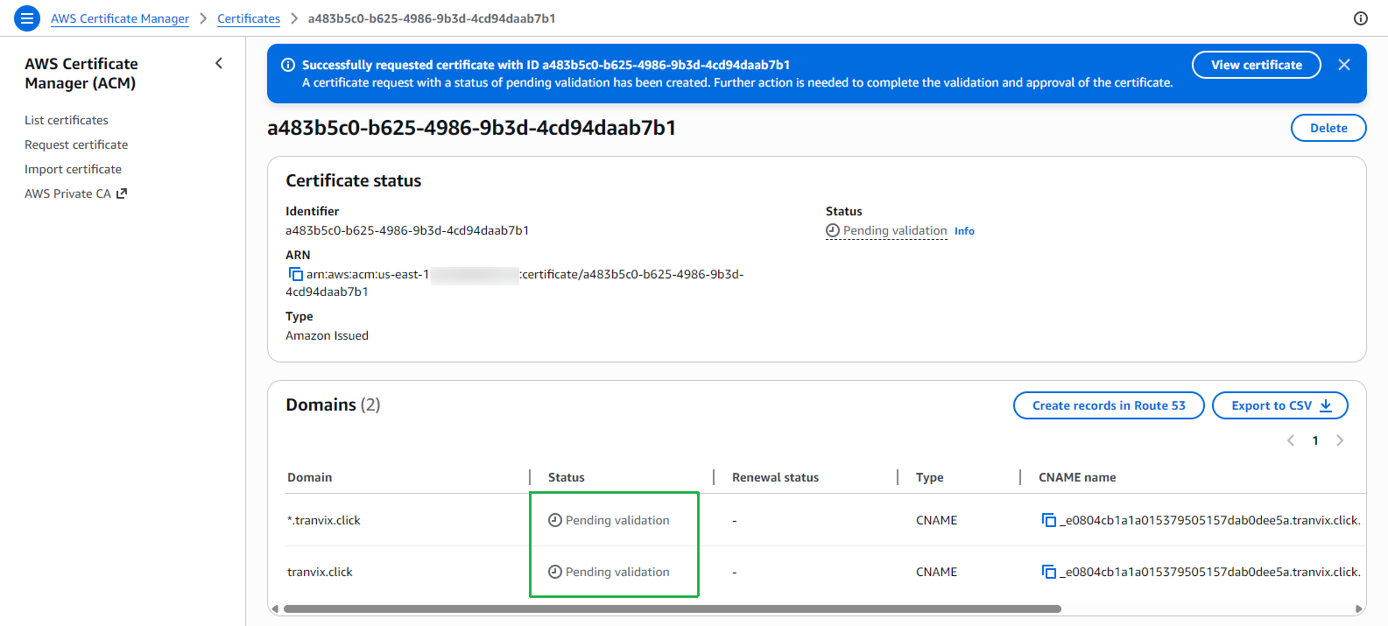Copy the certificate ARN
Viewport: 1388px width, 626px height.
pyautogui.click(x=296, y=274)
